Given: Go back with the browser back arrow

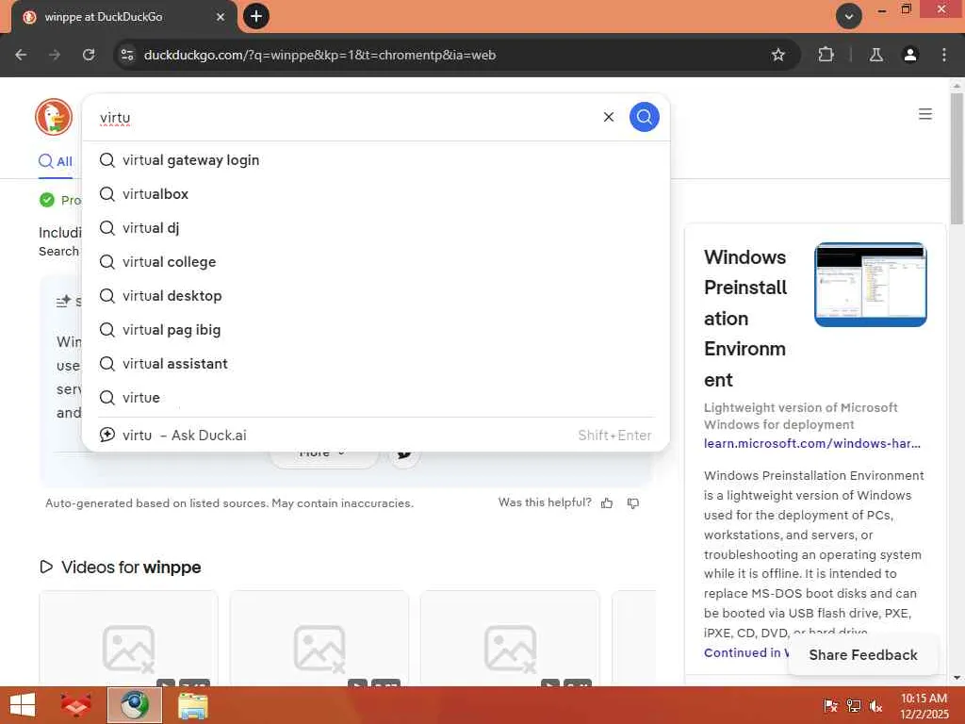Looking at the screenshot, I should click(x=21, y=55).
